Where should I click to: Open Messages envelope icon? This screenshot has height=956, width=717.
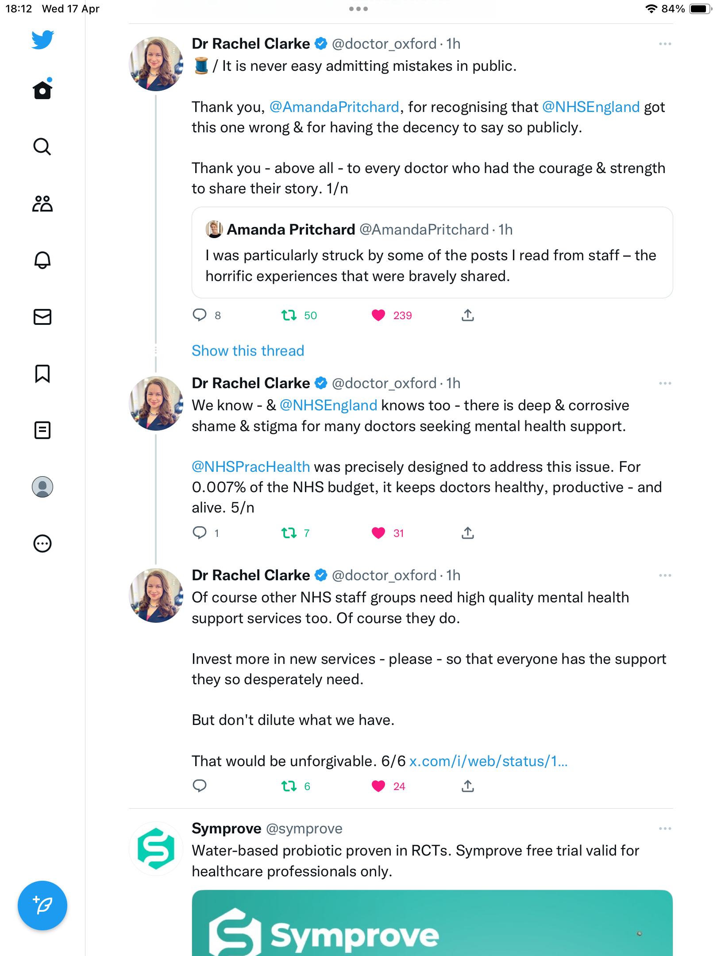click(42, 317)
